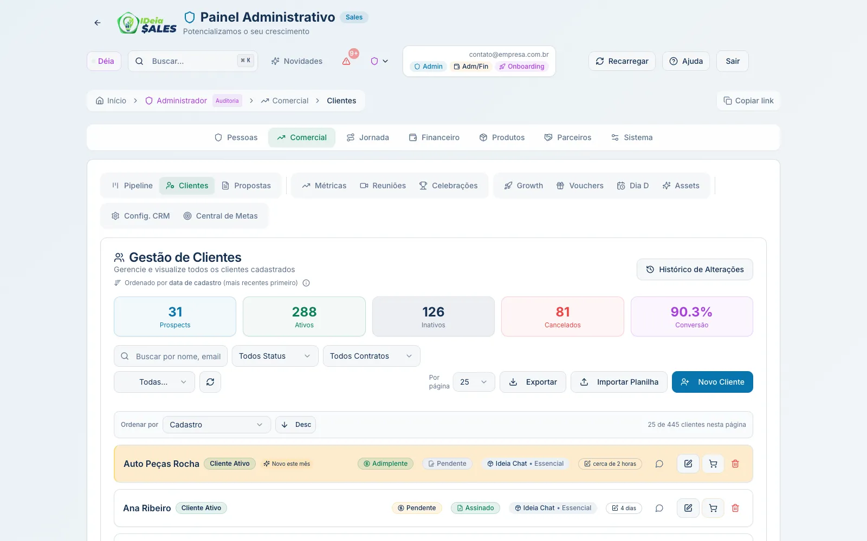Click the refresh icon button next to Todas filter
Viewport: 867px width, 541px height.
pos(210,382)
